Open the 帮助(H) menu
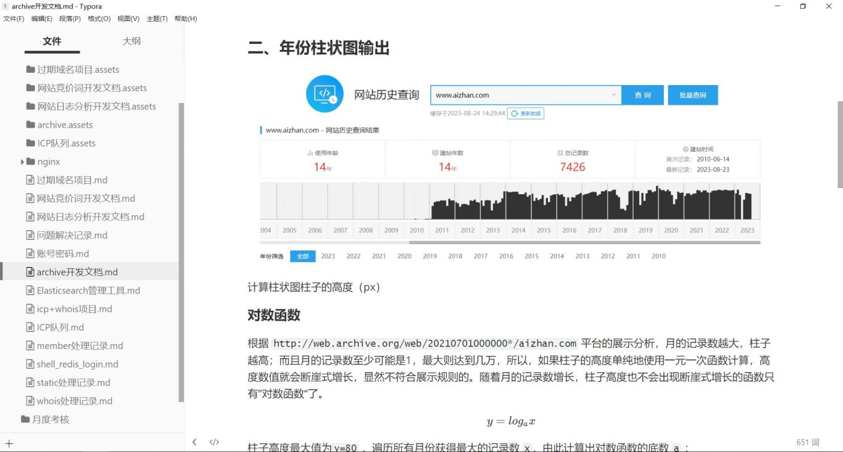This screenshot has width=843, height=452. pyautogui.click(x=186, y=18)
